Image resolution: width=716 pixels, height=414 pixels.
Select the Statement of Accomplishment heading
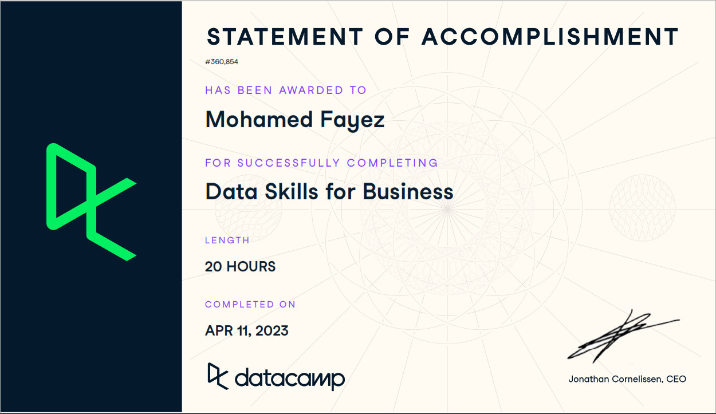click(442, 37)
